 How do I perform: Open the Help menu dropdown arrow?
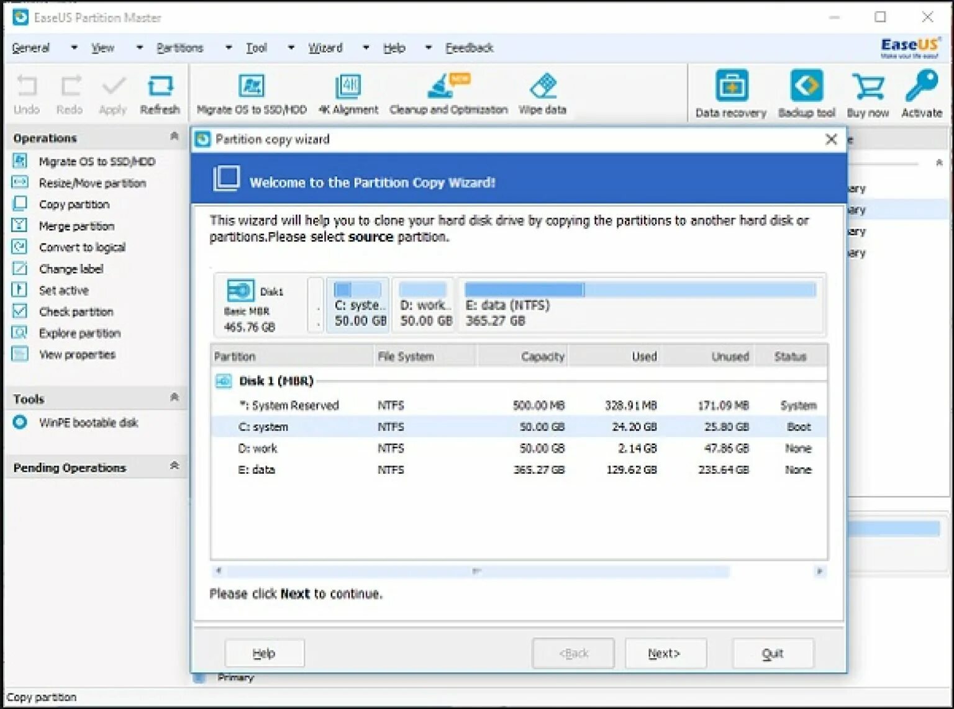pyautogui.click(x=428, y=48)
